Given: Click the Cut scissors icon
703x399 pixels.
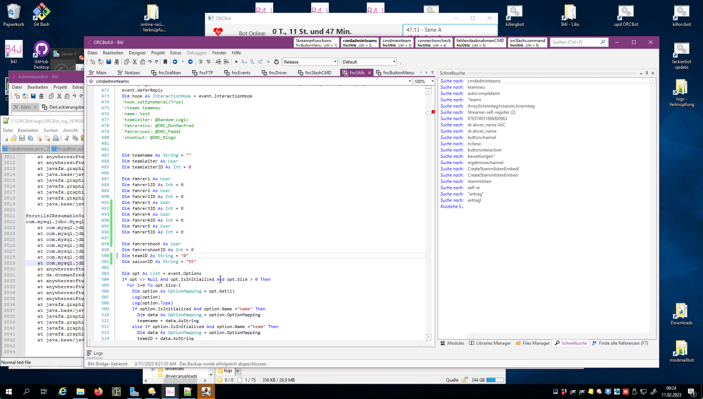Looking at the screenshot, I should [135, 62].
